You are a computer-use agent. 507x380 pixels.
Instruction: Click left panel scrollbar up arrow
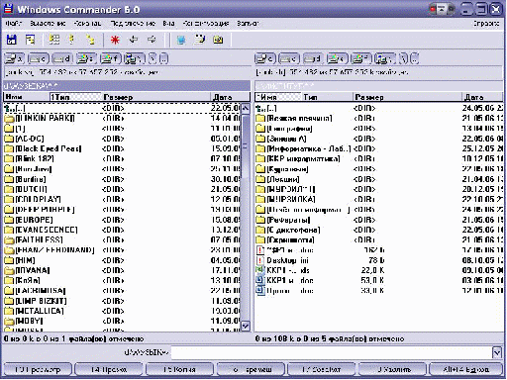[246, 109]
